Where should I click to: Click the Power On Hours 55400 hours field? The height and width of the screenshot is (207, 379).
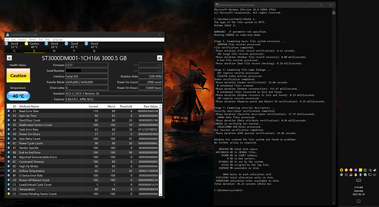(151, 88)
